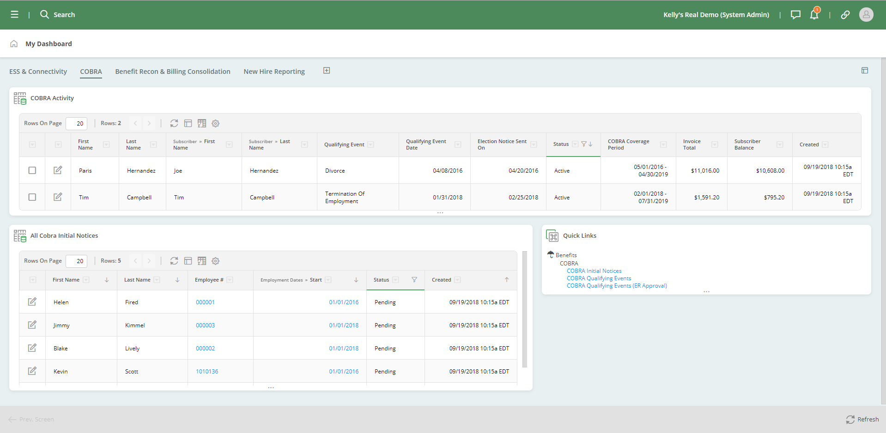Screen dimensions: 886x433
Task: Open the COBRA Qualifying Events link
Action: [599, 278]
